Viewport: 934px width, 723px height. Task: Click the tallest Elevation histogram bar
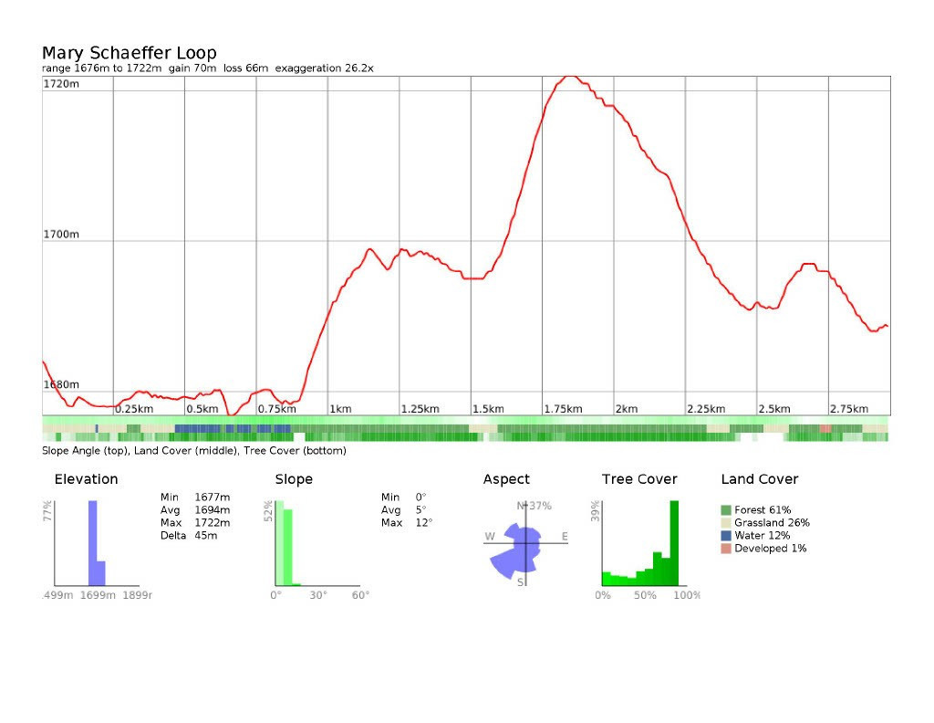coord(92,542)
